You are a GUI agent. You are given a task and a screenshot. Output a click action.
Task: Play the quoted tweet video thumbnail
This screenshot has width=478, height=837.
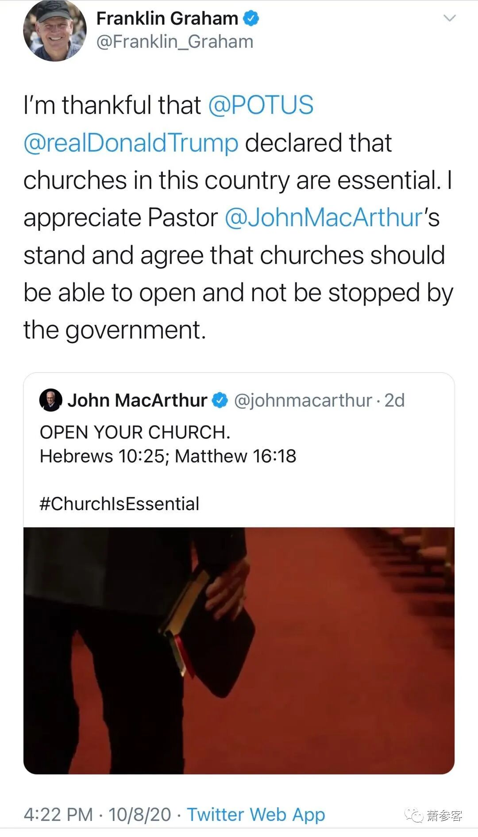click(x=239, y=651)
